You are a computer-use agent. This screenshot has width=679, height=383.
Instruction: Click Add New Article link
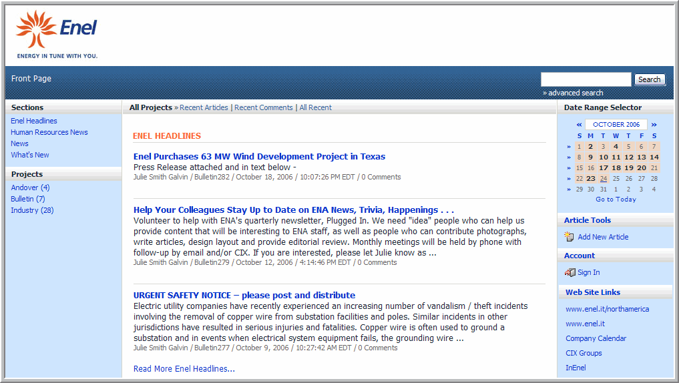(603, 237)
